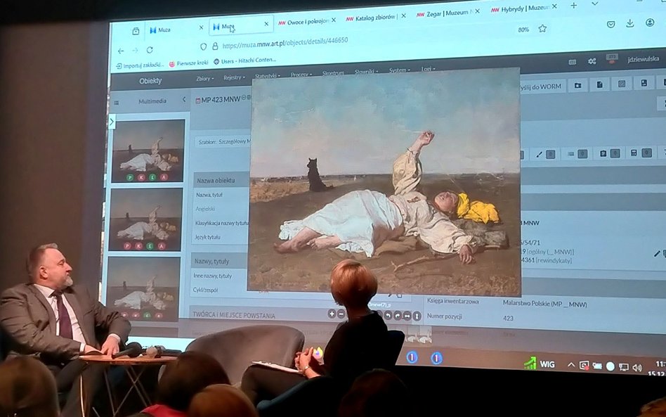Open the network icon in system tray

[624, 367]
